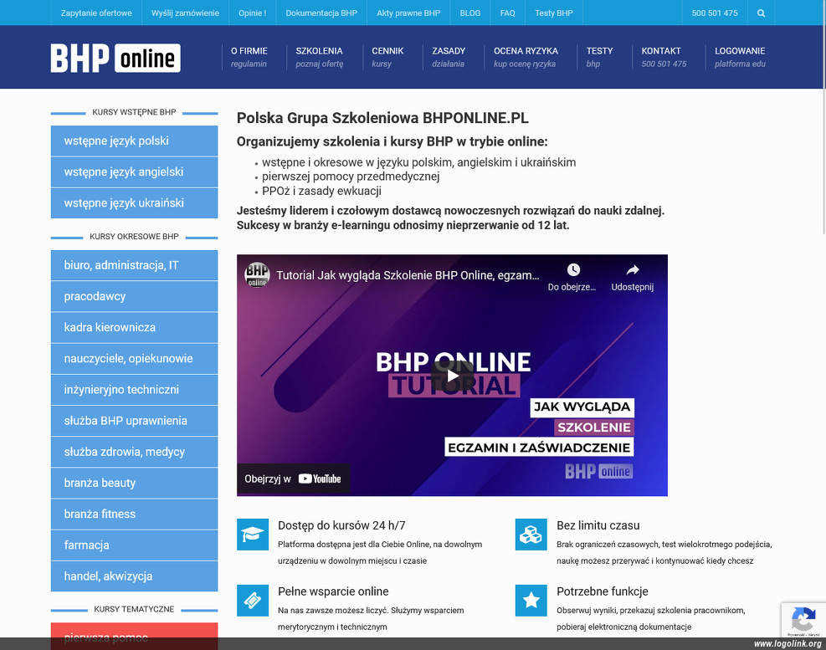Image resolution: width=826 pixels, height=650 pixels.
Task: Open OCENA RYZYKA menu item
Action: point(526,57)
